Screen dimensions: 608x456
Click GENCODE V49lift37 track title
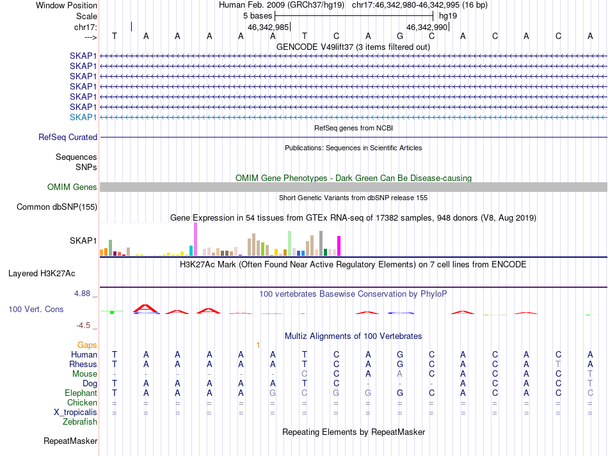coord(353,47)
